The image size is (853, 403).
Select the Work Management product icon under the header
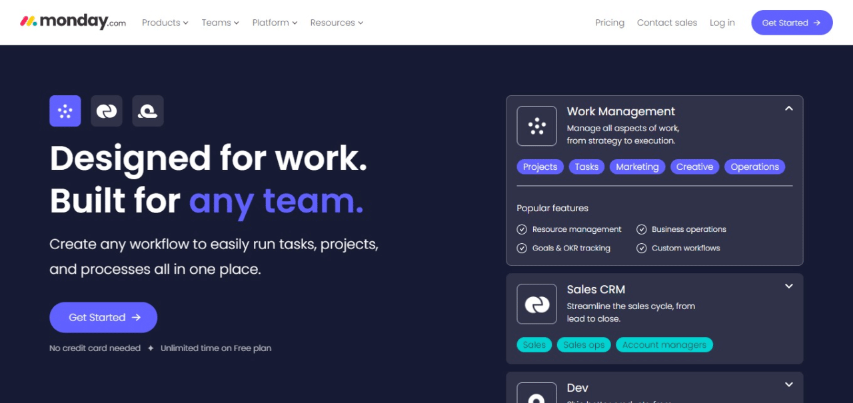click(x=65, y=111)
